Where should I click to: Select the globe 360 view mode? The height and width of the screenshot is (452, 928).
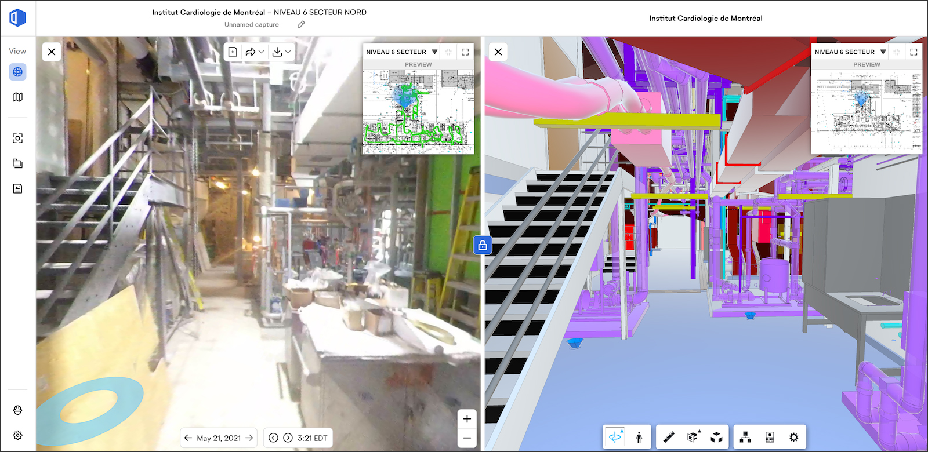[x=17, y=72]
